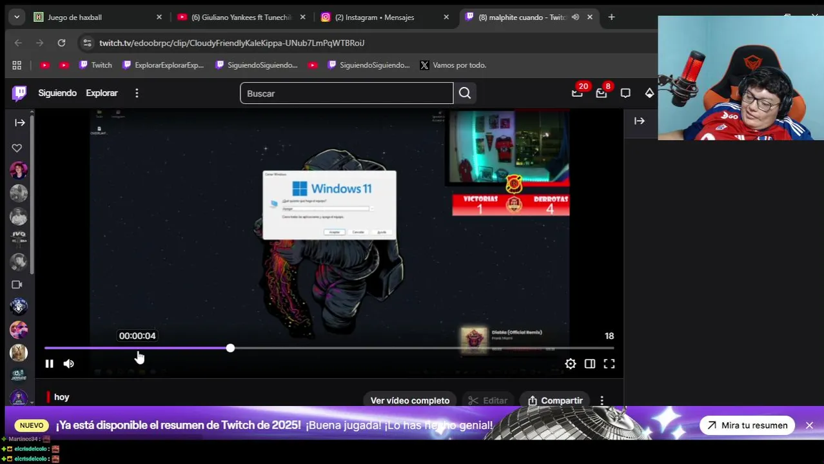824x464 pixels.
Task: Expand the right chat panel
Action: click(640, 121)
